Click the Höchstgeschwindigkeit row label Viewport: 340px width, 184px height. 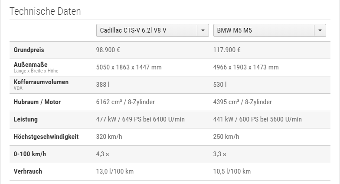click(46, 137)
